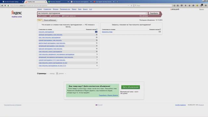Open Метрика in the top navigation
The height and width of the screenshot is (117, 208).
click(x=56, y=9)
